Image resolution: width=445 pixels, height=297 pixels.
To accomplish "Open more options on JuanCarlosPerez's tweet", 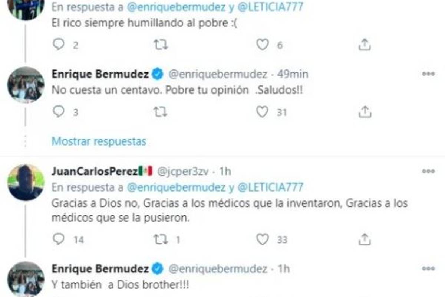I will click(x=428, y=170).
